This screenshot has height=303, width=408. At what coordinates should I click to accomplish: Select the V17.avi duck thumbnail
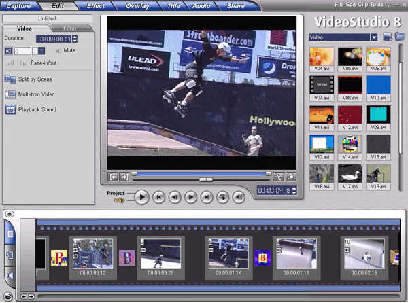click(x=350, y=177)
